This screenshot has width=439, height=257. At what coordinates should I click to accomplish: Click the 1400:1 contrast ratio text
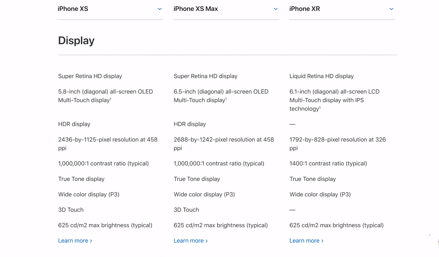pyautogui.click(x=328, y=163)
